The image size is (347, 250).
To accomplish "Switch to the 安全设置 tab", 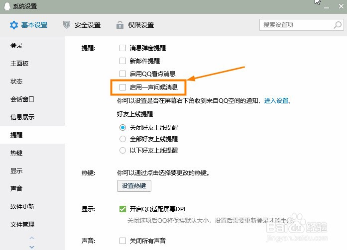I will coord(82,25).
